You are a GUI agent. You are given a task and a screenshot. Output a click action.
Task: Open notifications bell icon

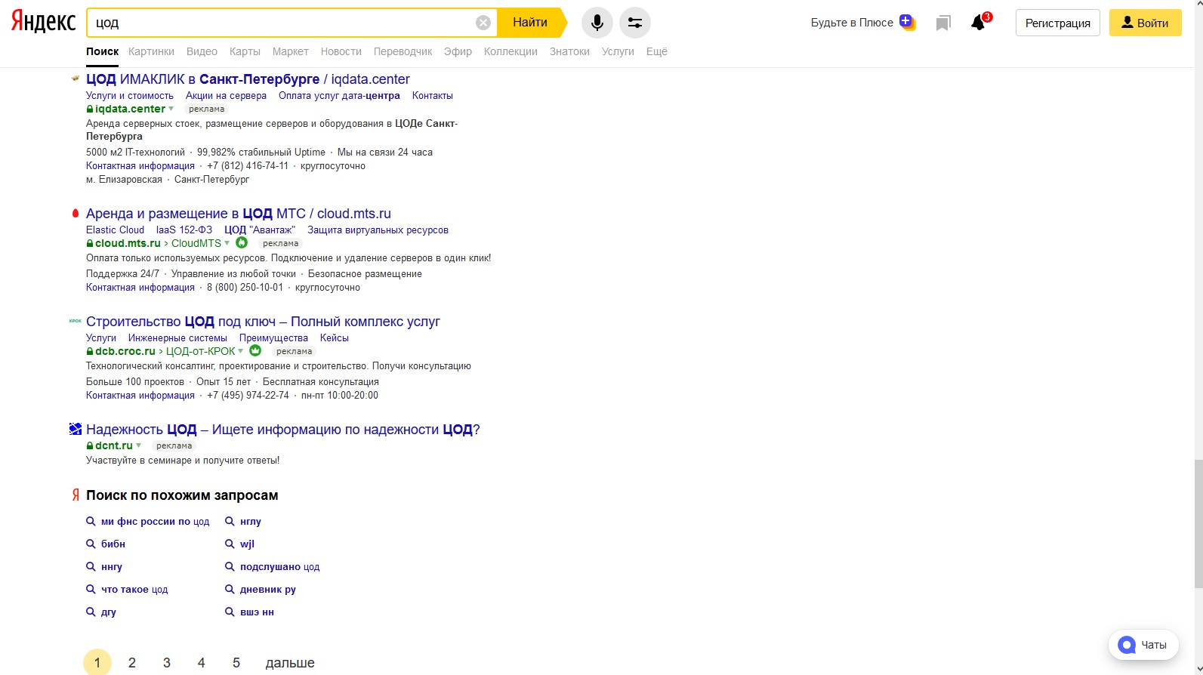(979, 22)
